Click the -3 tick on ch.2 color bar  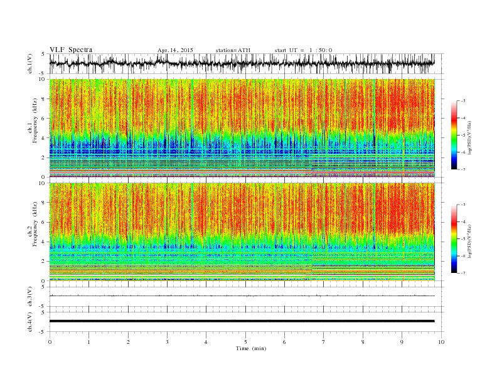coord(463,205)
